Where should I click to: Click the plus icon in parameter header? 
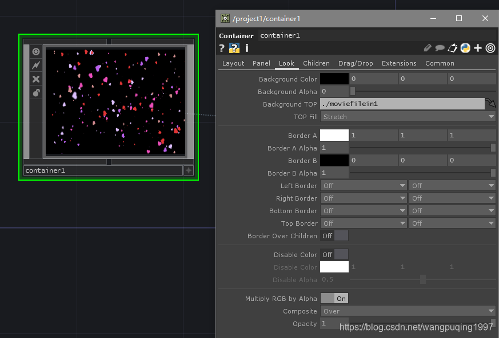pyautogui.click(x=478, y=48)
